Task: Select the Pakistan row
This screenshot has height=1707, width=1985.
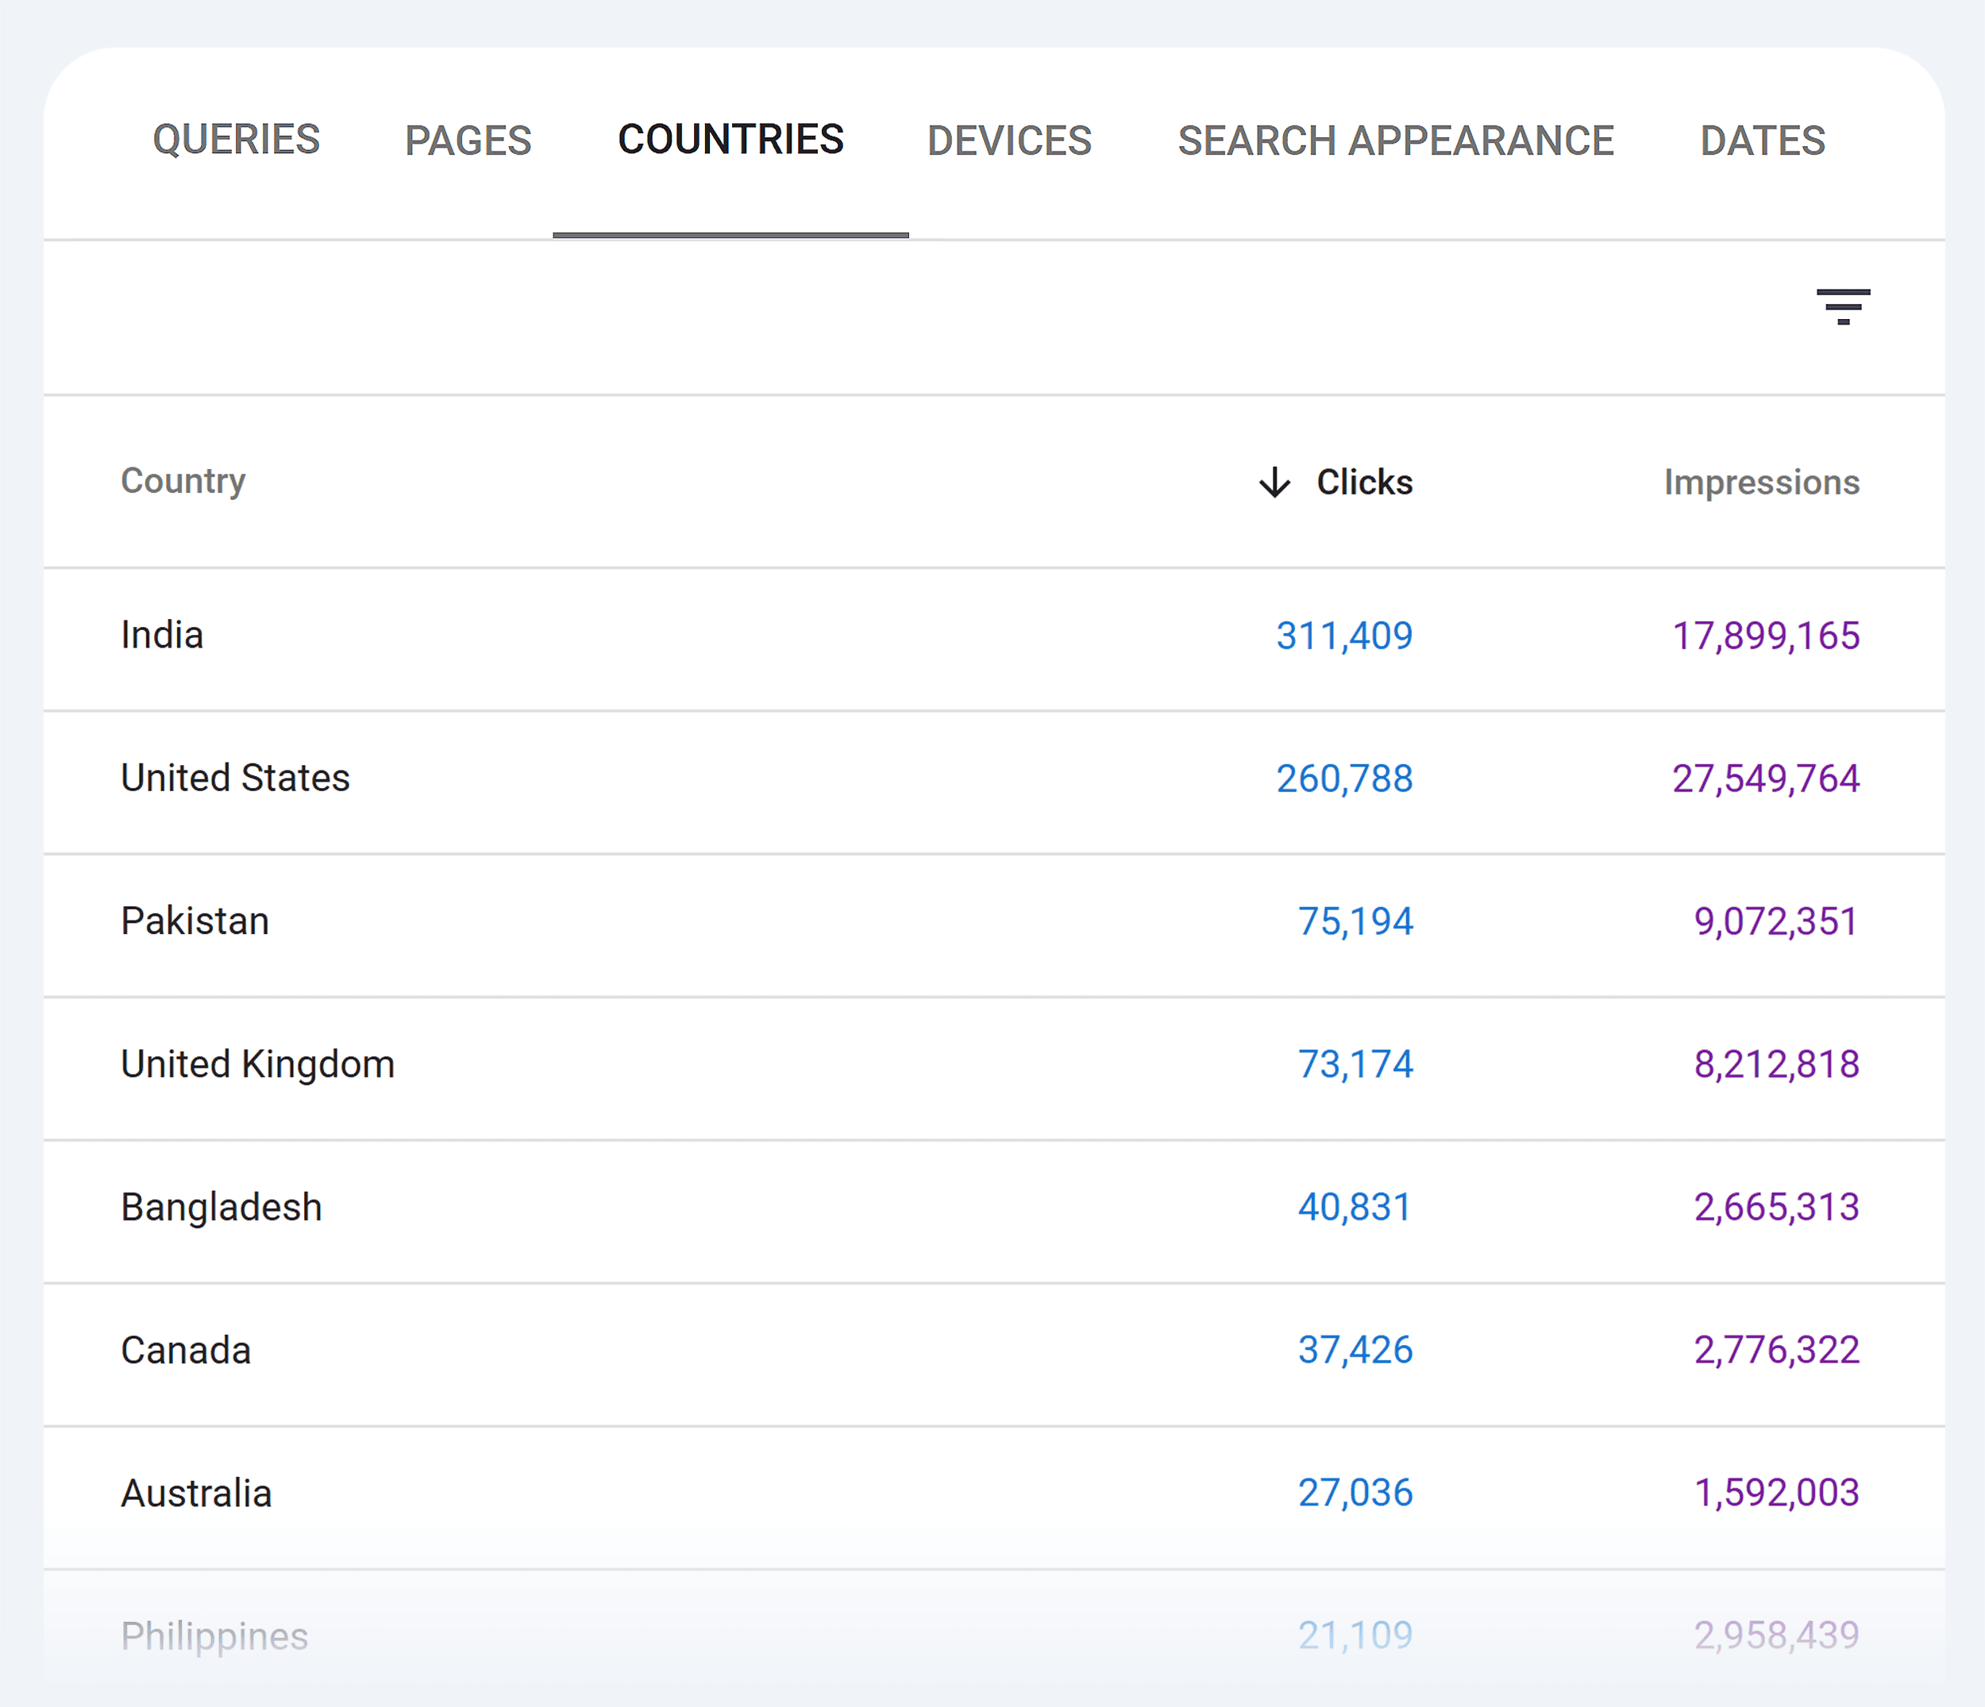Action: pos(195,921)
